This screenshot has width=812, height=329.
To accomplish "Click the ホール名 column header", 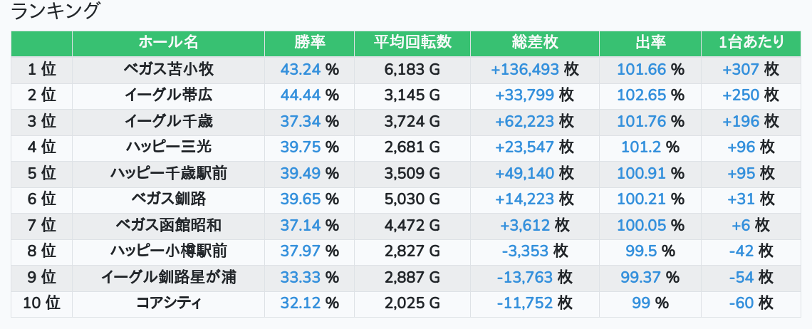I will [x=168, y=43].
